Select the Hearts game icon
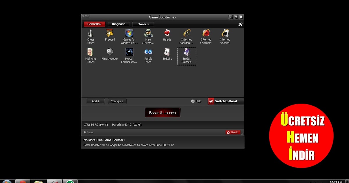 (167, 33)
